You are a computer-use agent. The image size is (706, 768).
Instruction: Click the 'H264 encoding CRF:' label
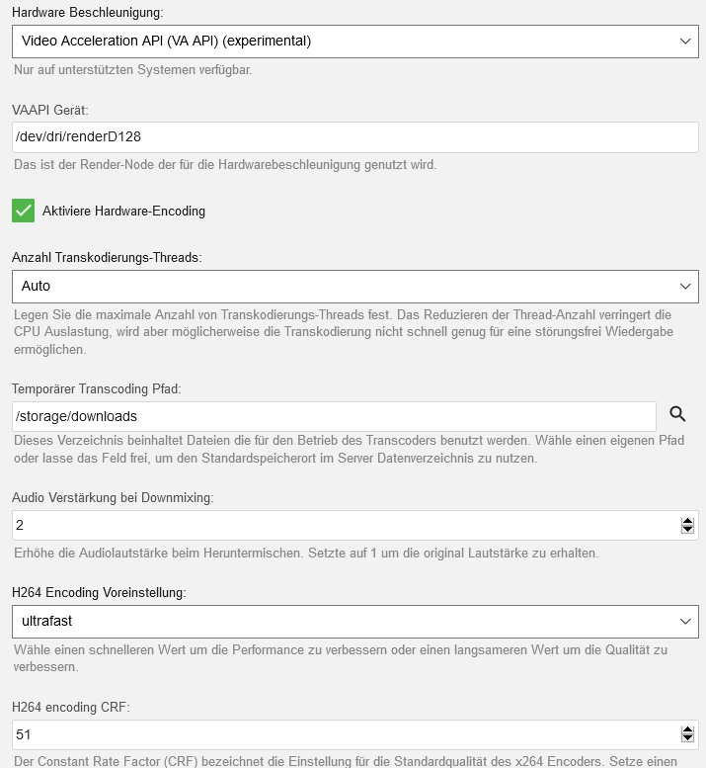click(x=71, y=708)
